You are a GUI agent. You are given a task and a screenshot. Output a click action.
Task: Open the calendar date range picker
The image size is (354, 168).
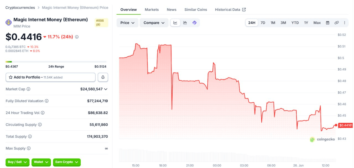click(327, 23)
